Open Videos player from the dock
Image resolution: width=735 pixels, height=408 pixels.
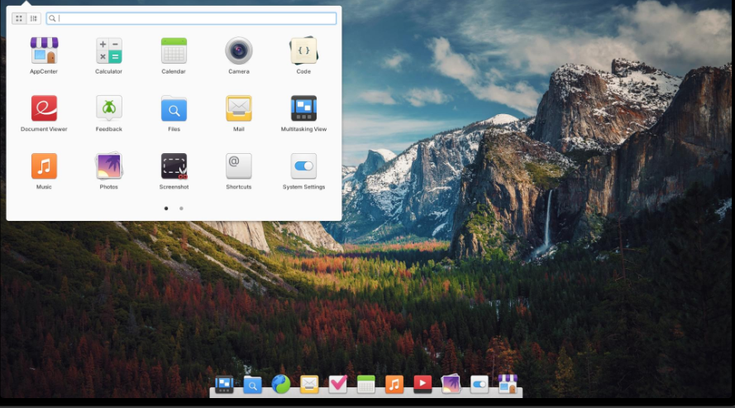coord(422,384)
